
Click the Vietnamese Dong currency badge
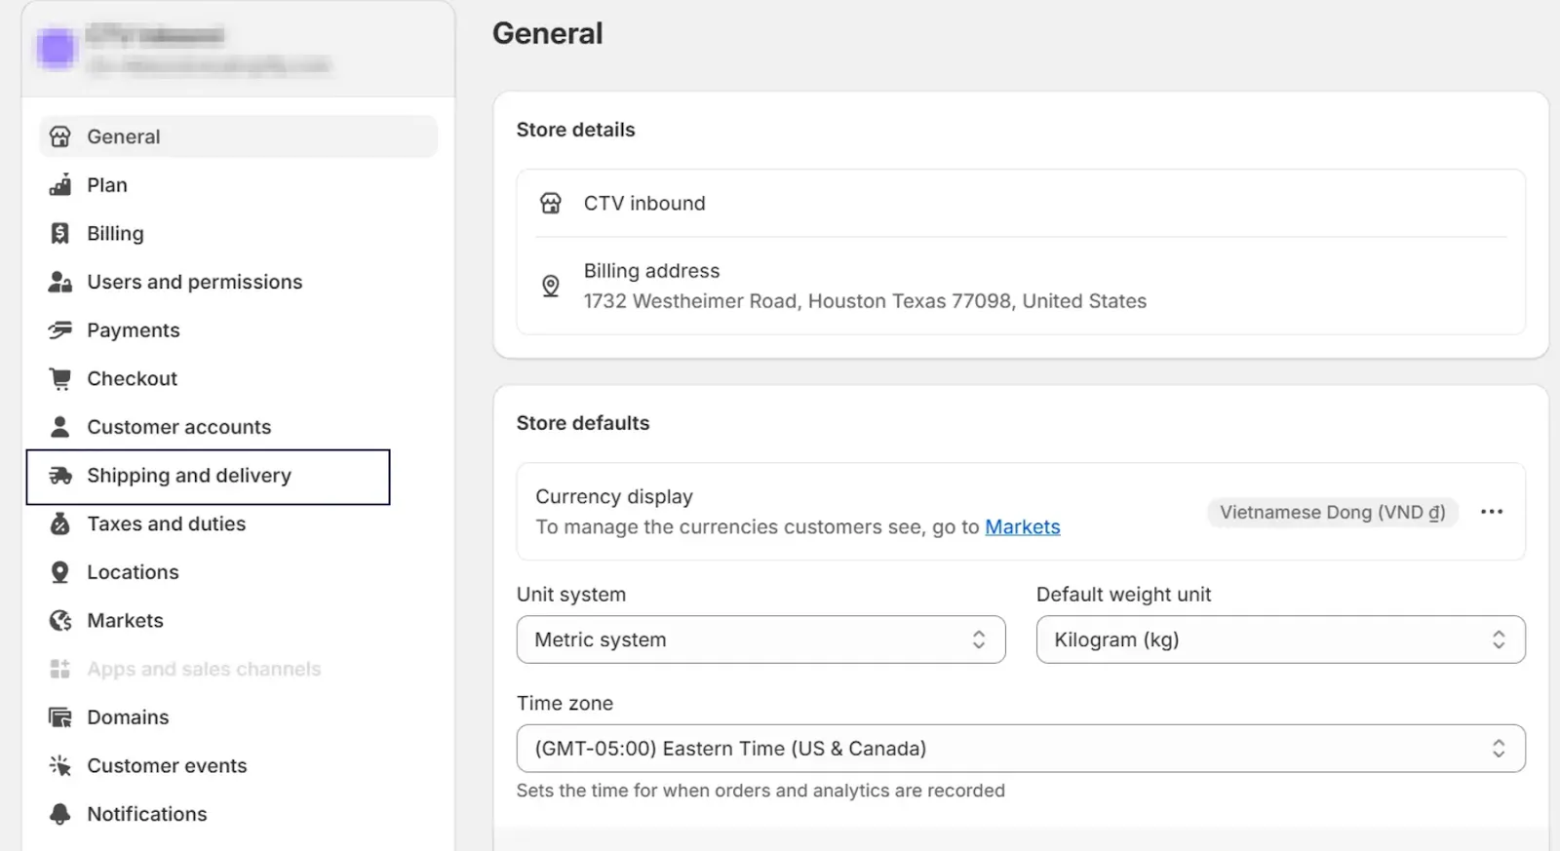click(x=1333, y=513)
